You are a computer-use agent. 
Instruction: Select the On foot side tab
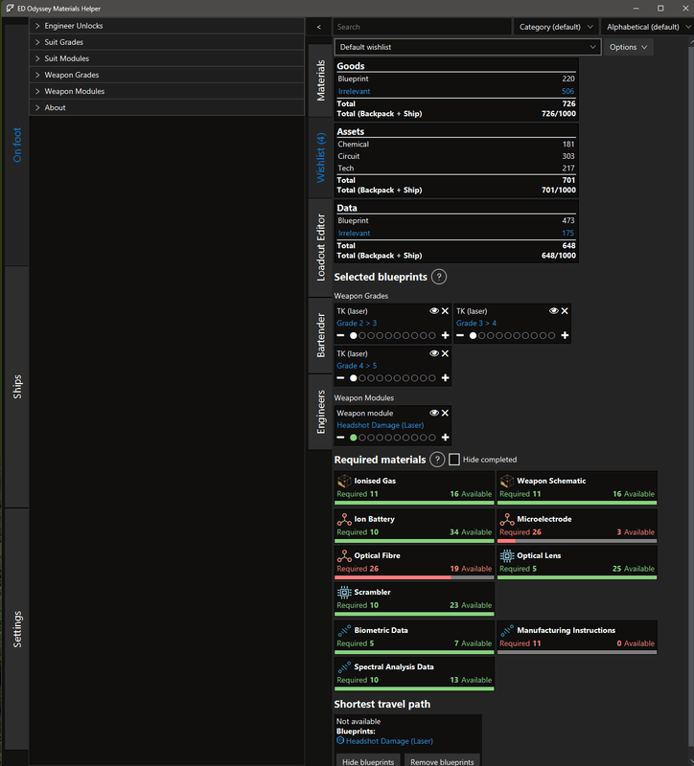pyautogui.click(x=16, y=146)
